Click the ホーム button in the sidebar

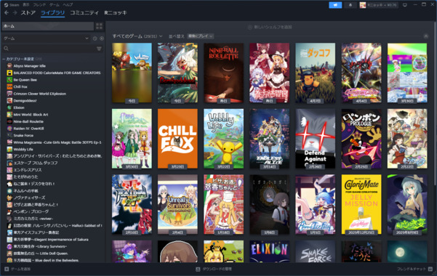coord(48,26)
